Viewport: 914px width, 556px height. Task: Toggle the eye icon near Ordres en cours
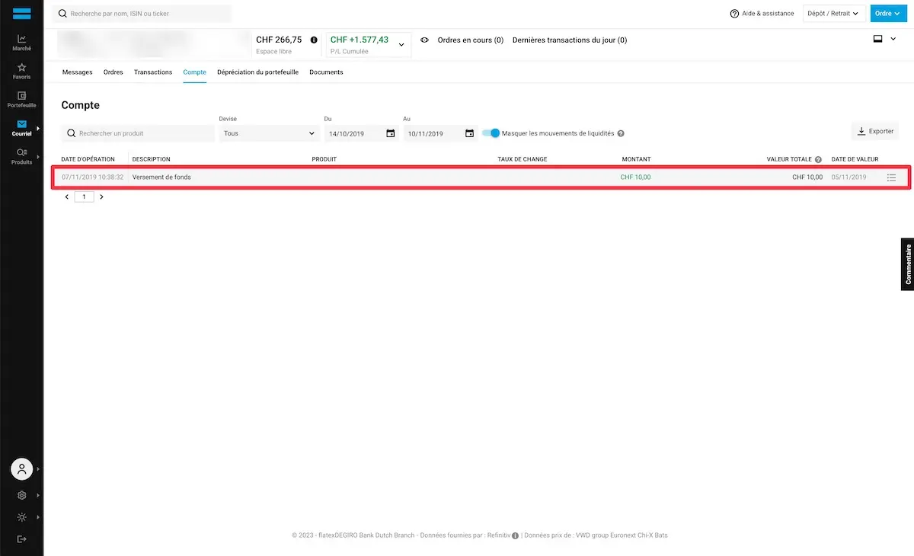424,40
